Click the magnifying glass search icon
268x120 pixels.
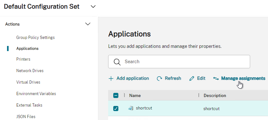(117, 62)
